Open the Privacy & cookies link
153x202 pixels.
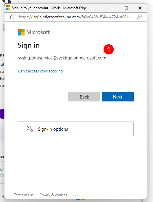(53, 195)
